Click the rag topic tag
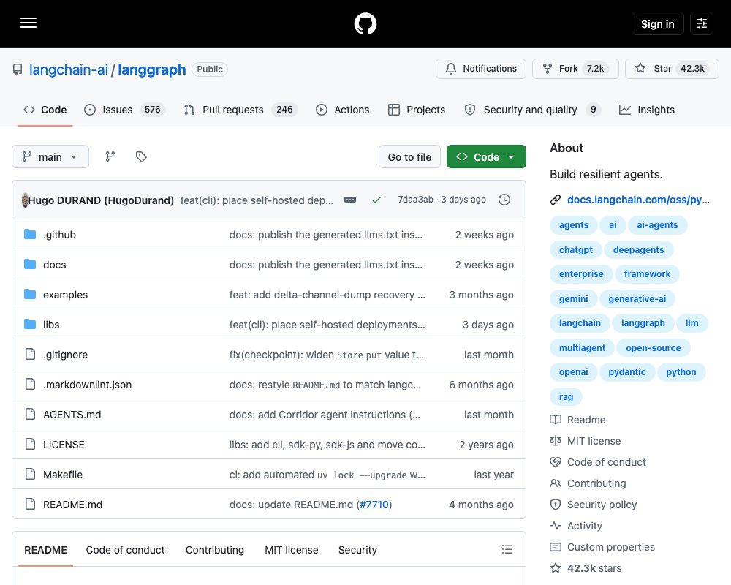The height and width of the screenshot is (585, 731). coord(566,396)
